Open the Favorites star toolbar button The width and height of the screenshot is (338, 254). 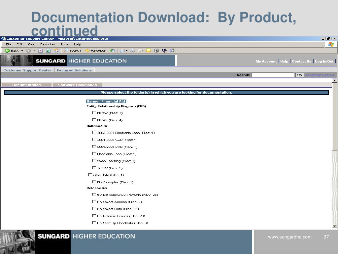(95, 51)
